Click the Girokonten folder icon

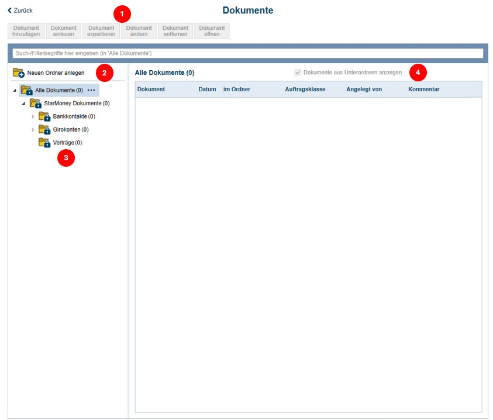(x=44, y=129)
